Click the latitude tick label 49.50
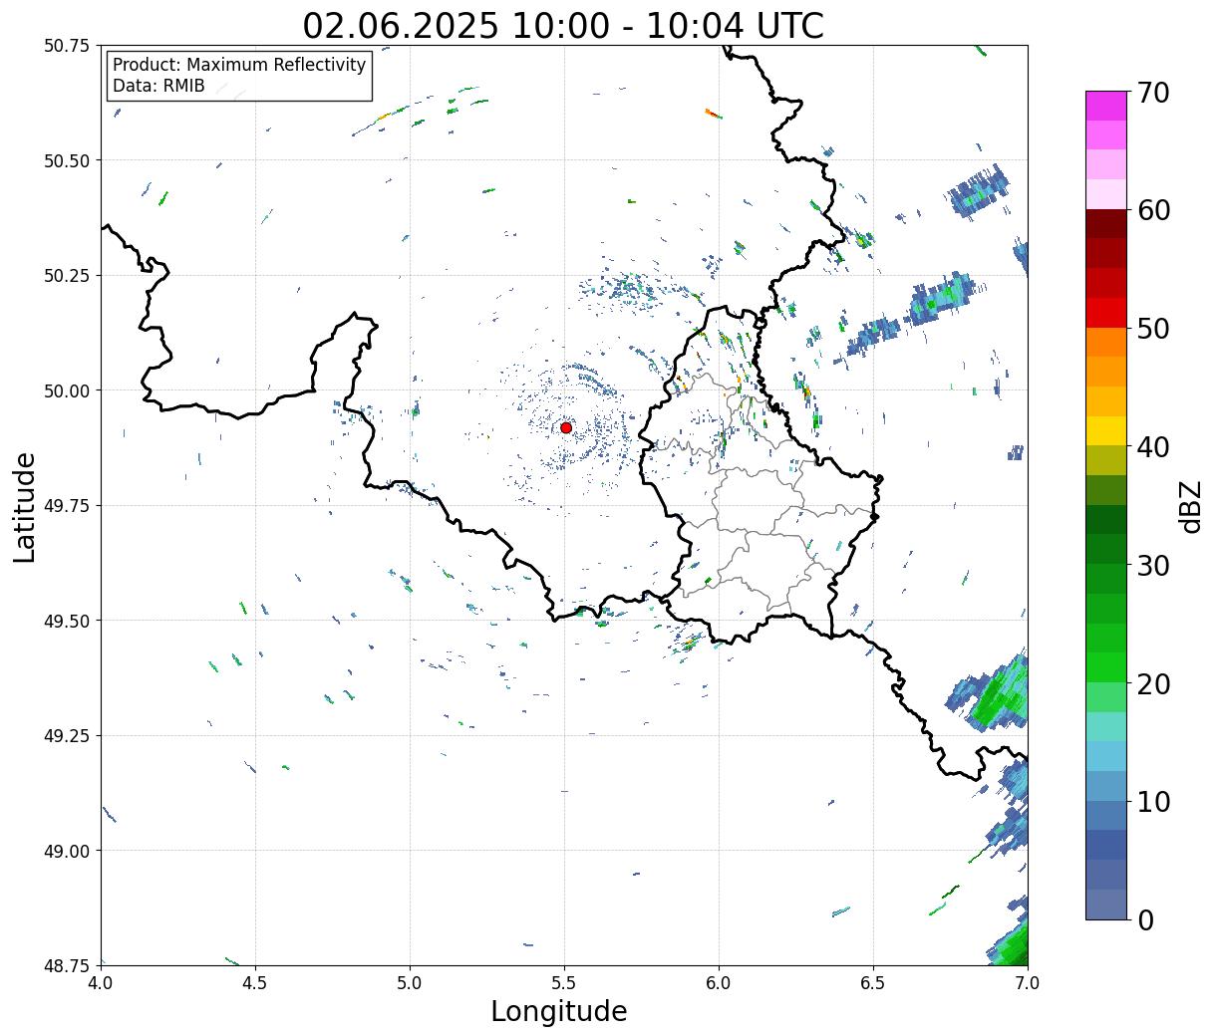This screenshot has height=1036, width=1215. [67, 621]
